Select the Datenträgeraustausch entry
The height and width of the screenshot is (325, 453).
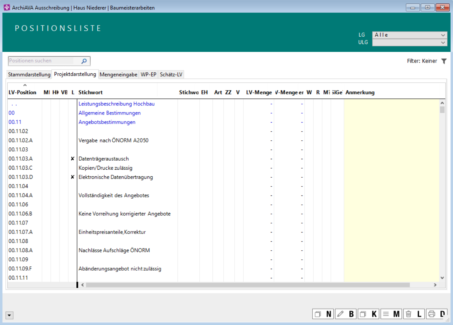[x=104, y=158]
